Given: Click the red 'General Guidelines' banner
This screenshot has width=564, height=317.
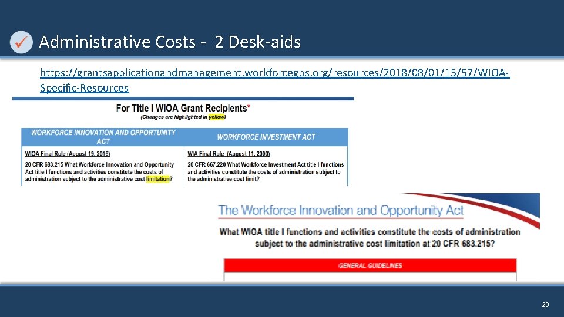Looking at the screenshot, I should 370,265.
